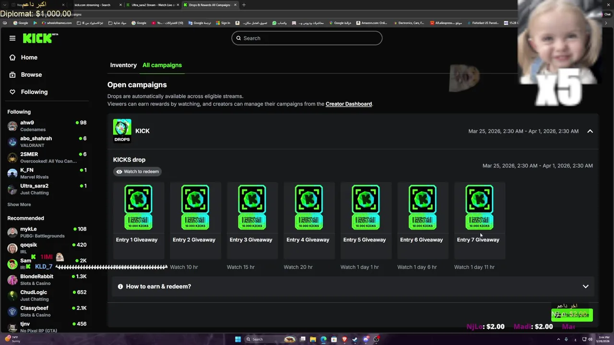Open Following heart item in sidebar

[29, 92]
